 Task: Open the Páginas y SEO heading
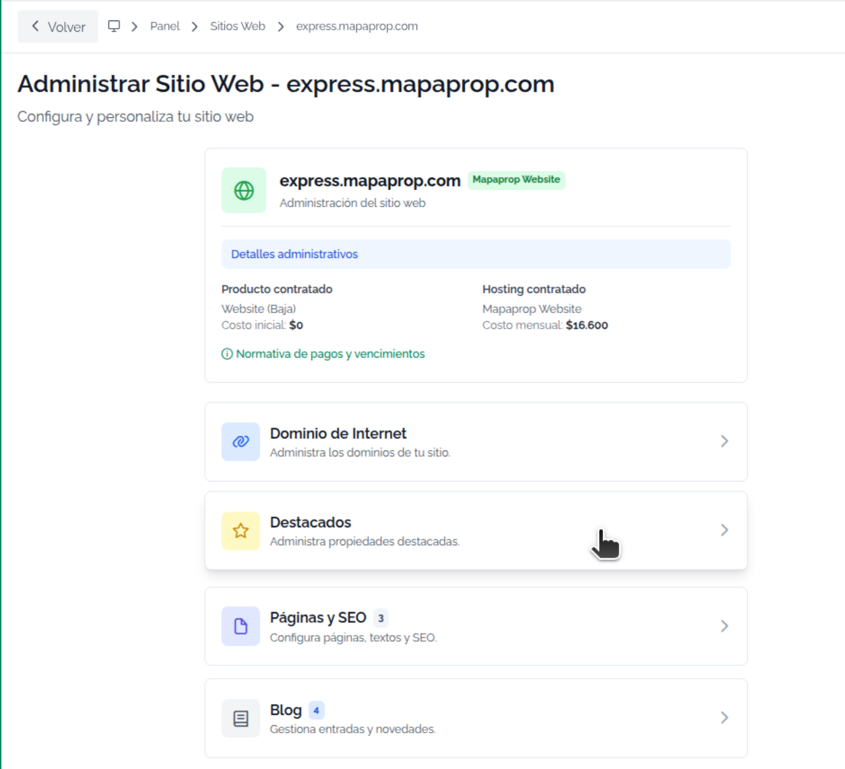pos(318,617)
